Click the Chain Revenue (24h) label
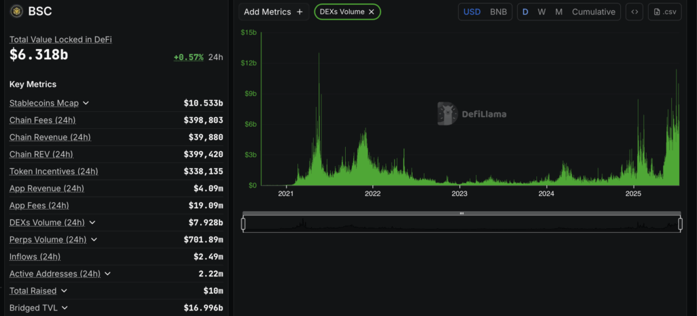The height and width of the screenshot is (316, 697). (50, 137)
